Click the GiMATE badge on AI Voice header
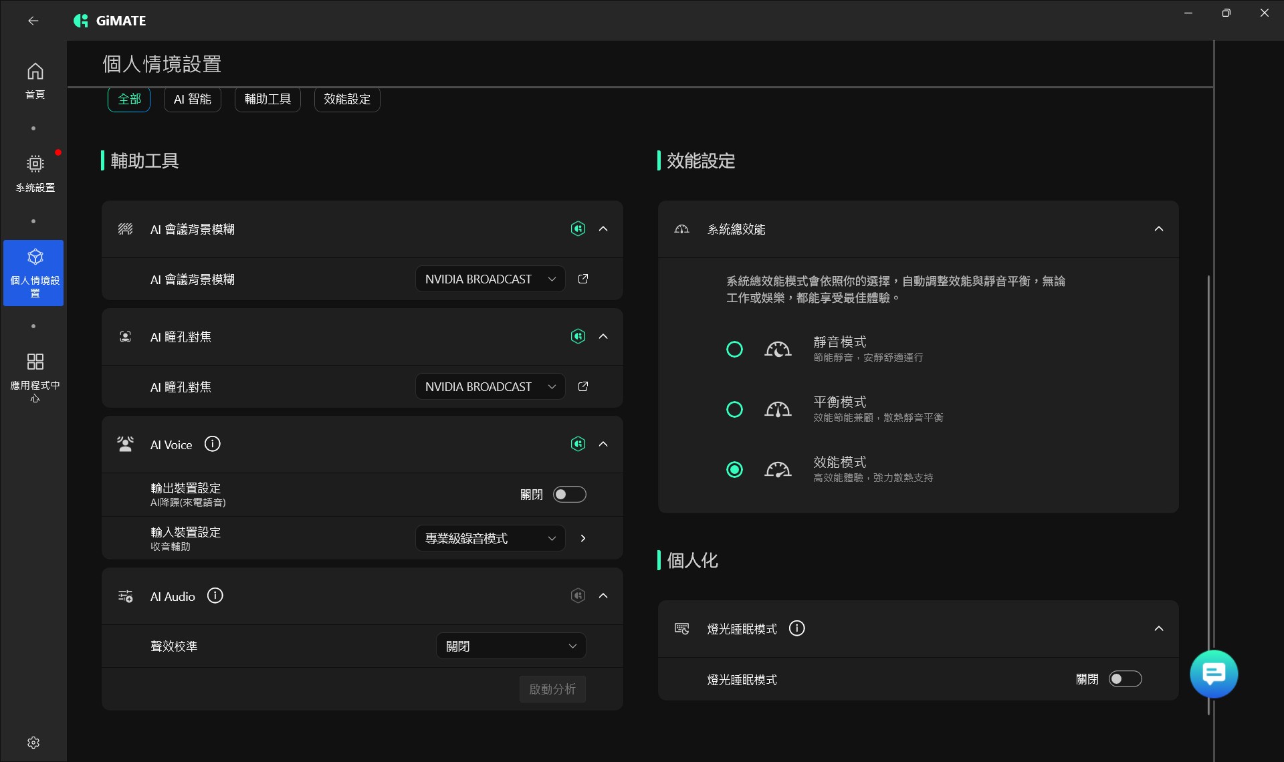 click(578, 444)
